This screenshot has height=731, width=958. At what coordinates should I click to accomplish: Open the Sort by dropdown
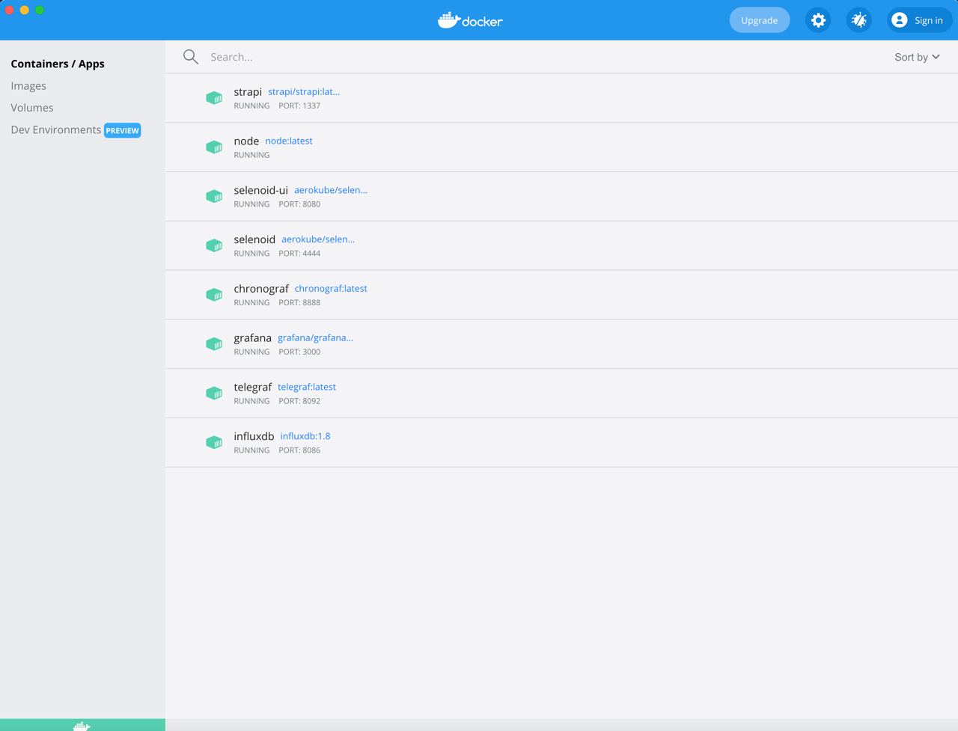tap(917, 57)
